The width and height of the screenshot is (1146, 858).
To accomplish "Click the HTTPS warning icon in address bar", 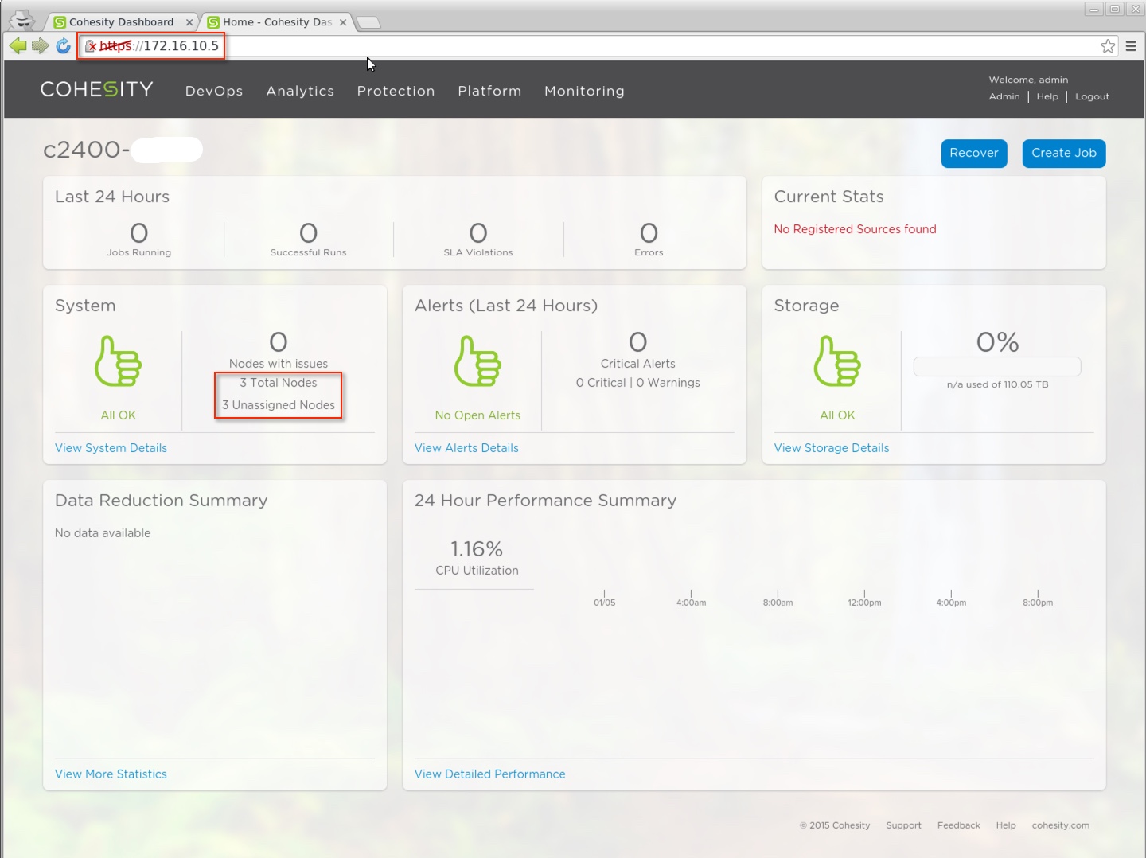I will [90, 46].
